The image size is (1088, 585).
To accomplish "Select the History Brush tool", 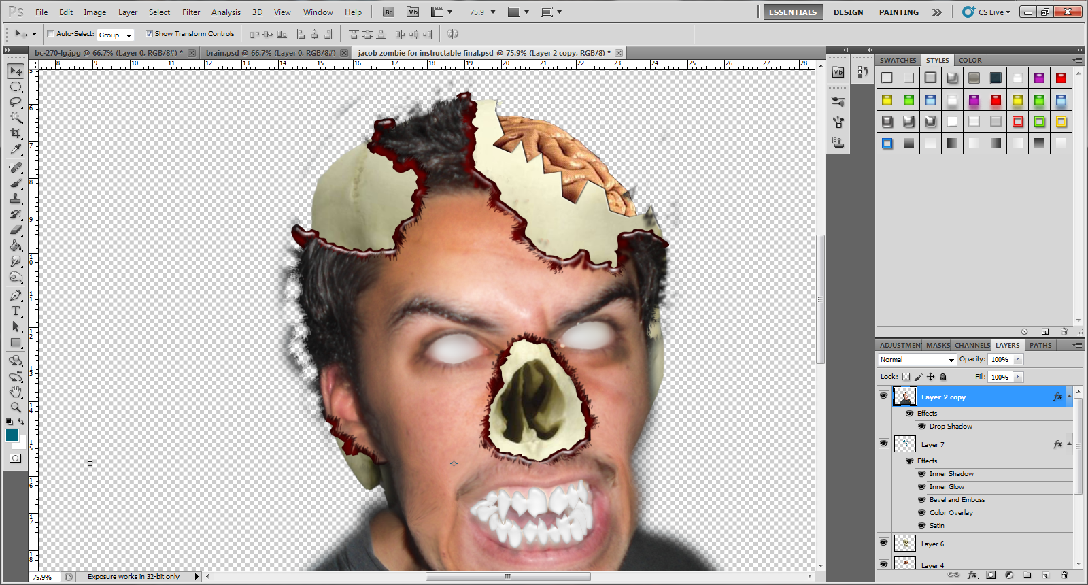I will pos(16,214).
